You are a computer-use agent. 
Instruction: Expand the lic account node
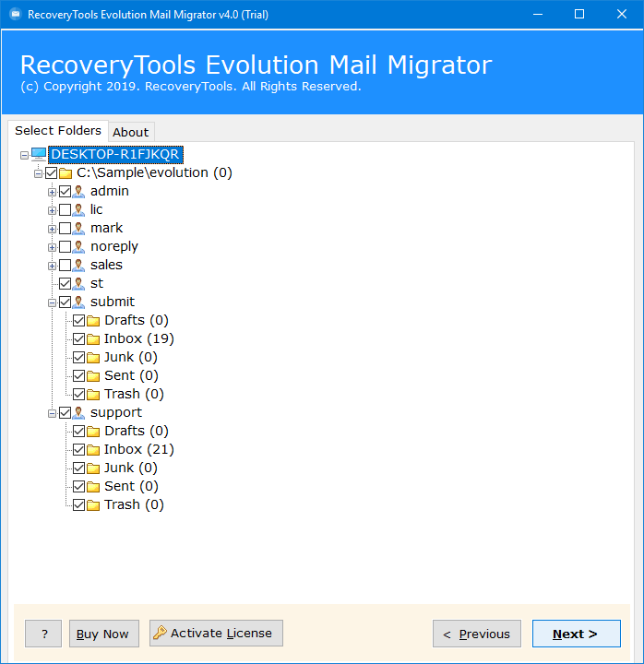tap(52, 210)
